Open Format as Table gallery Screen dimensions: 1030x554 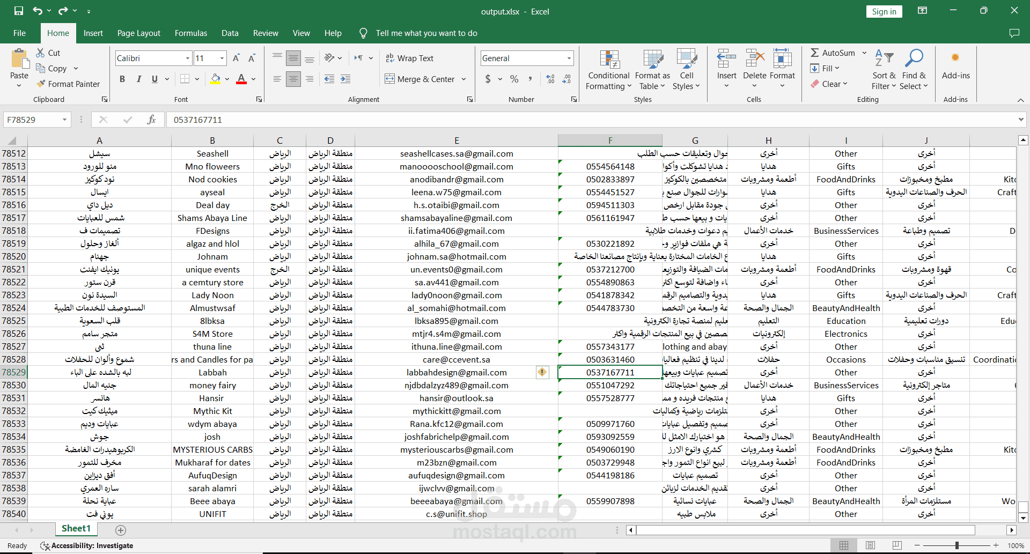tap(652, 70)
